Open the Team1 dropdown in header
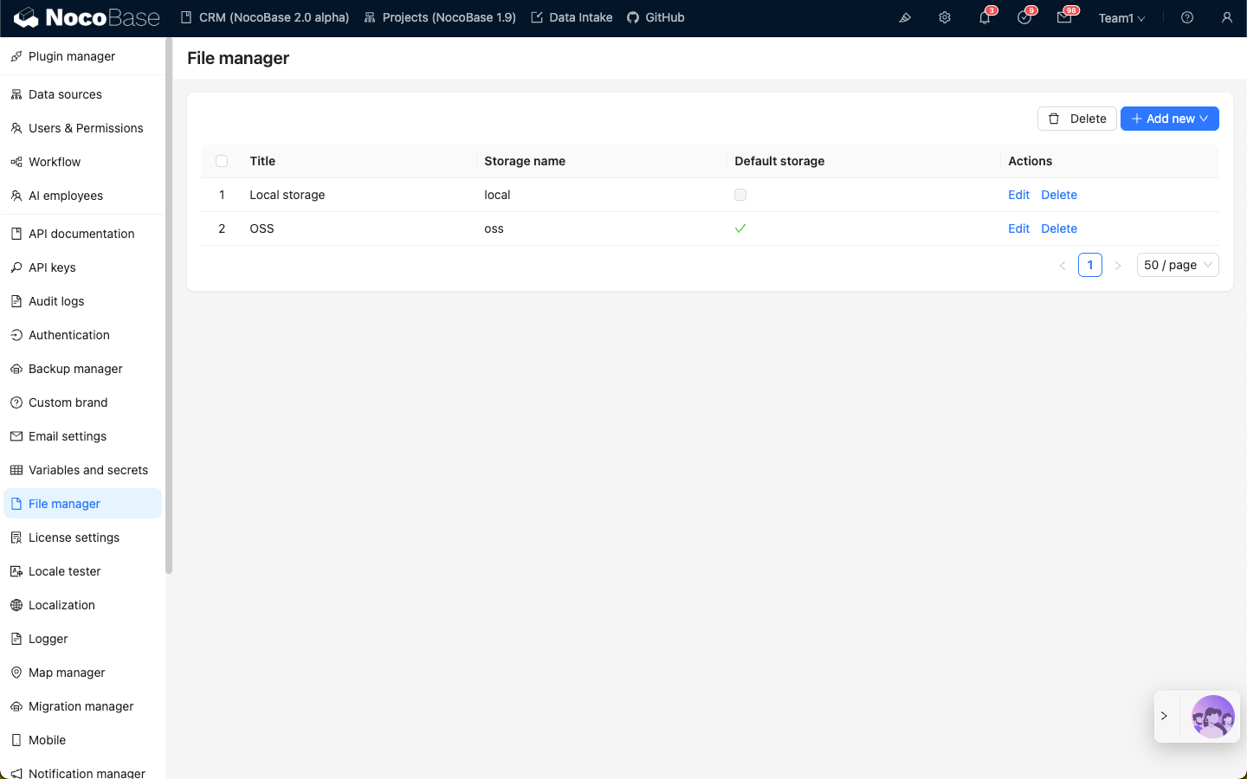 tap(1121, 18)
